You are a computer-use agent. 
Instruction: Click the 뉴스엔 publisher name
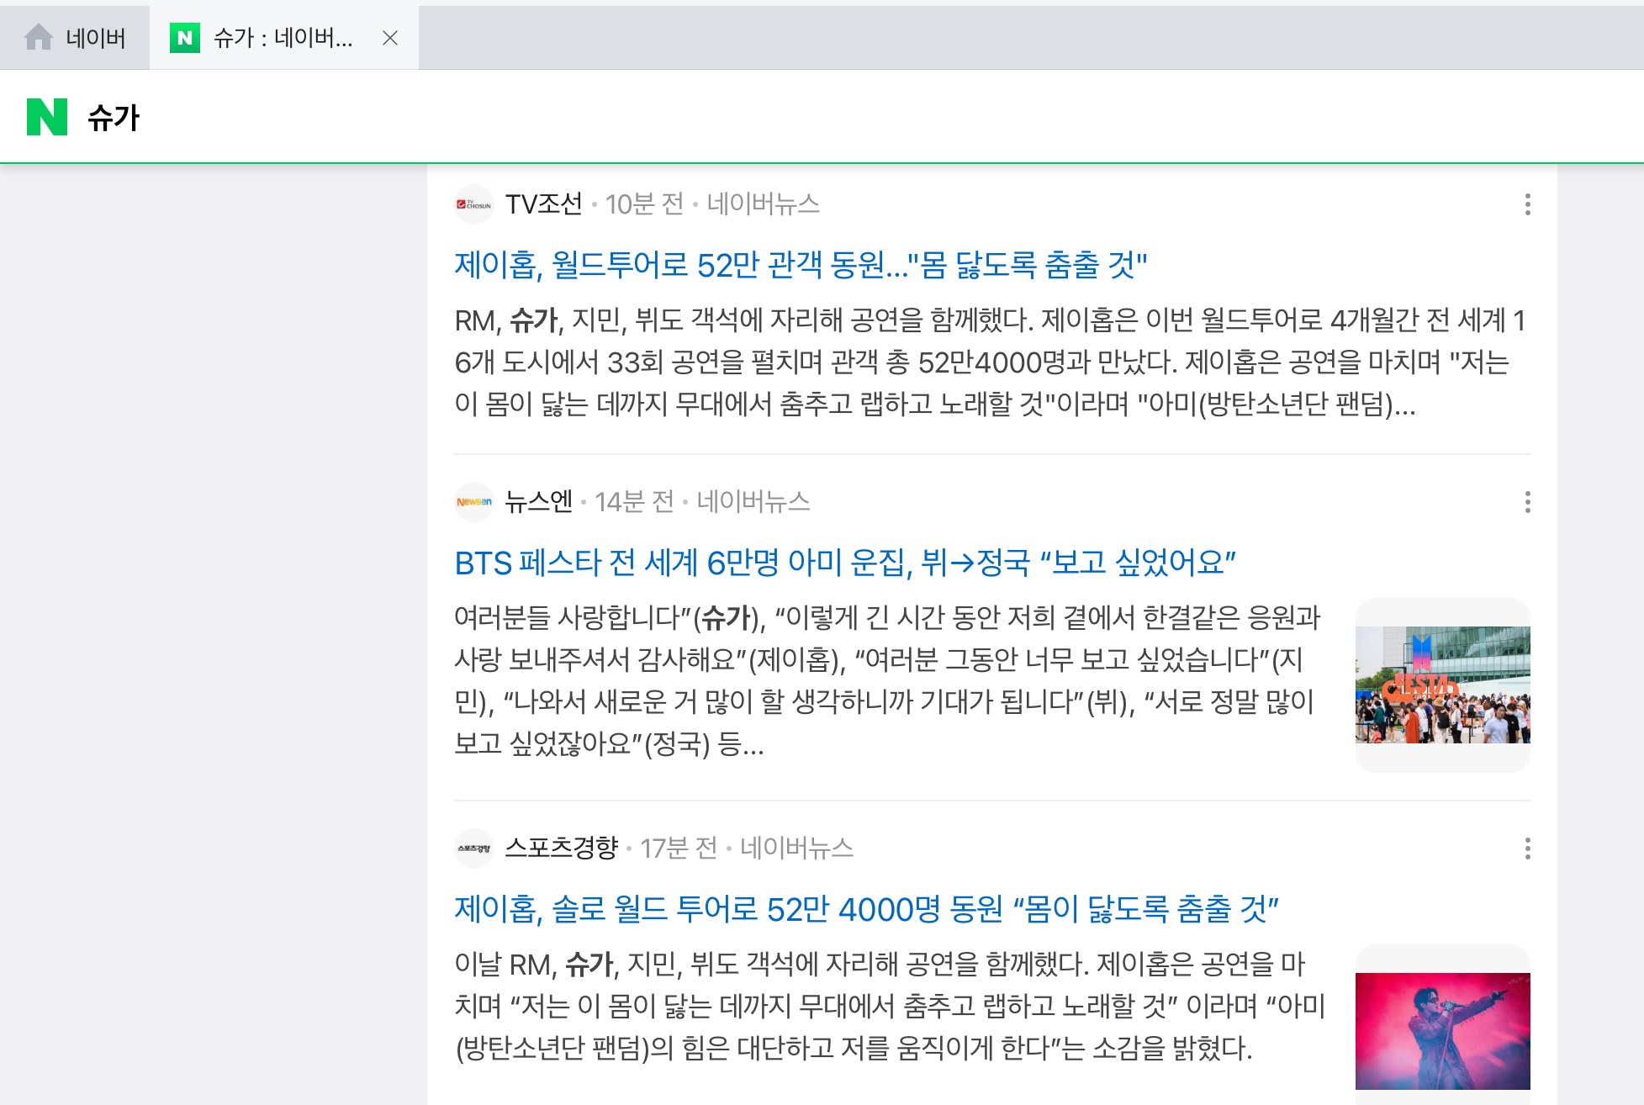[539, 502]
